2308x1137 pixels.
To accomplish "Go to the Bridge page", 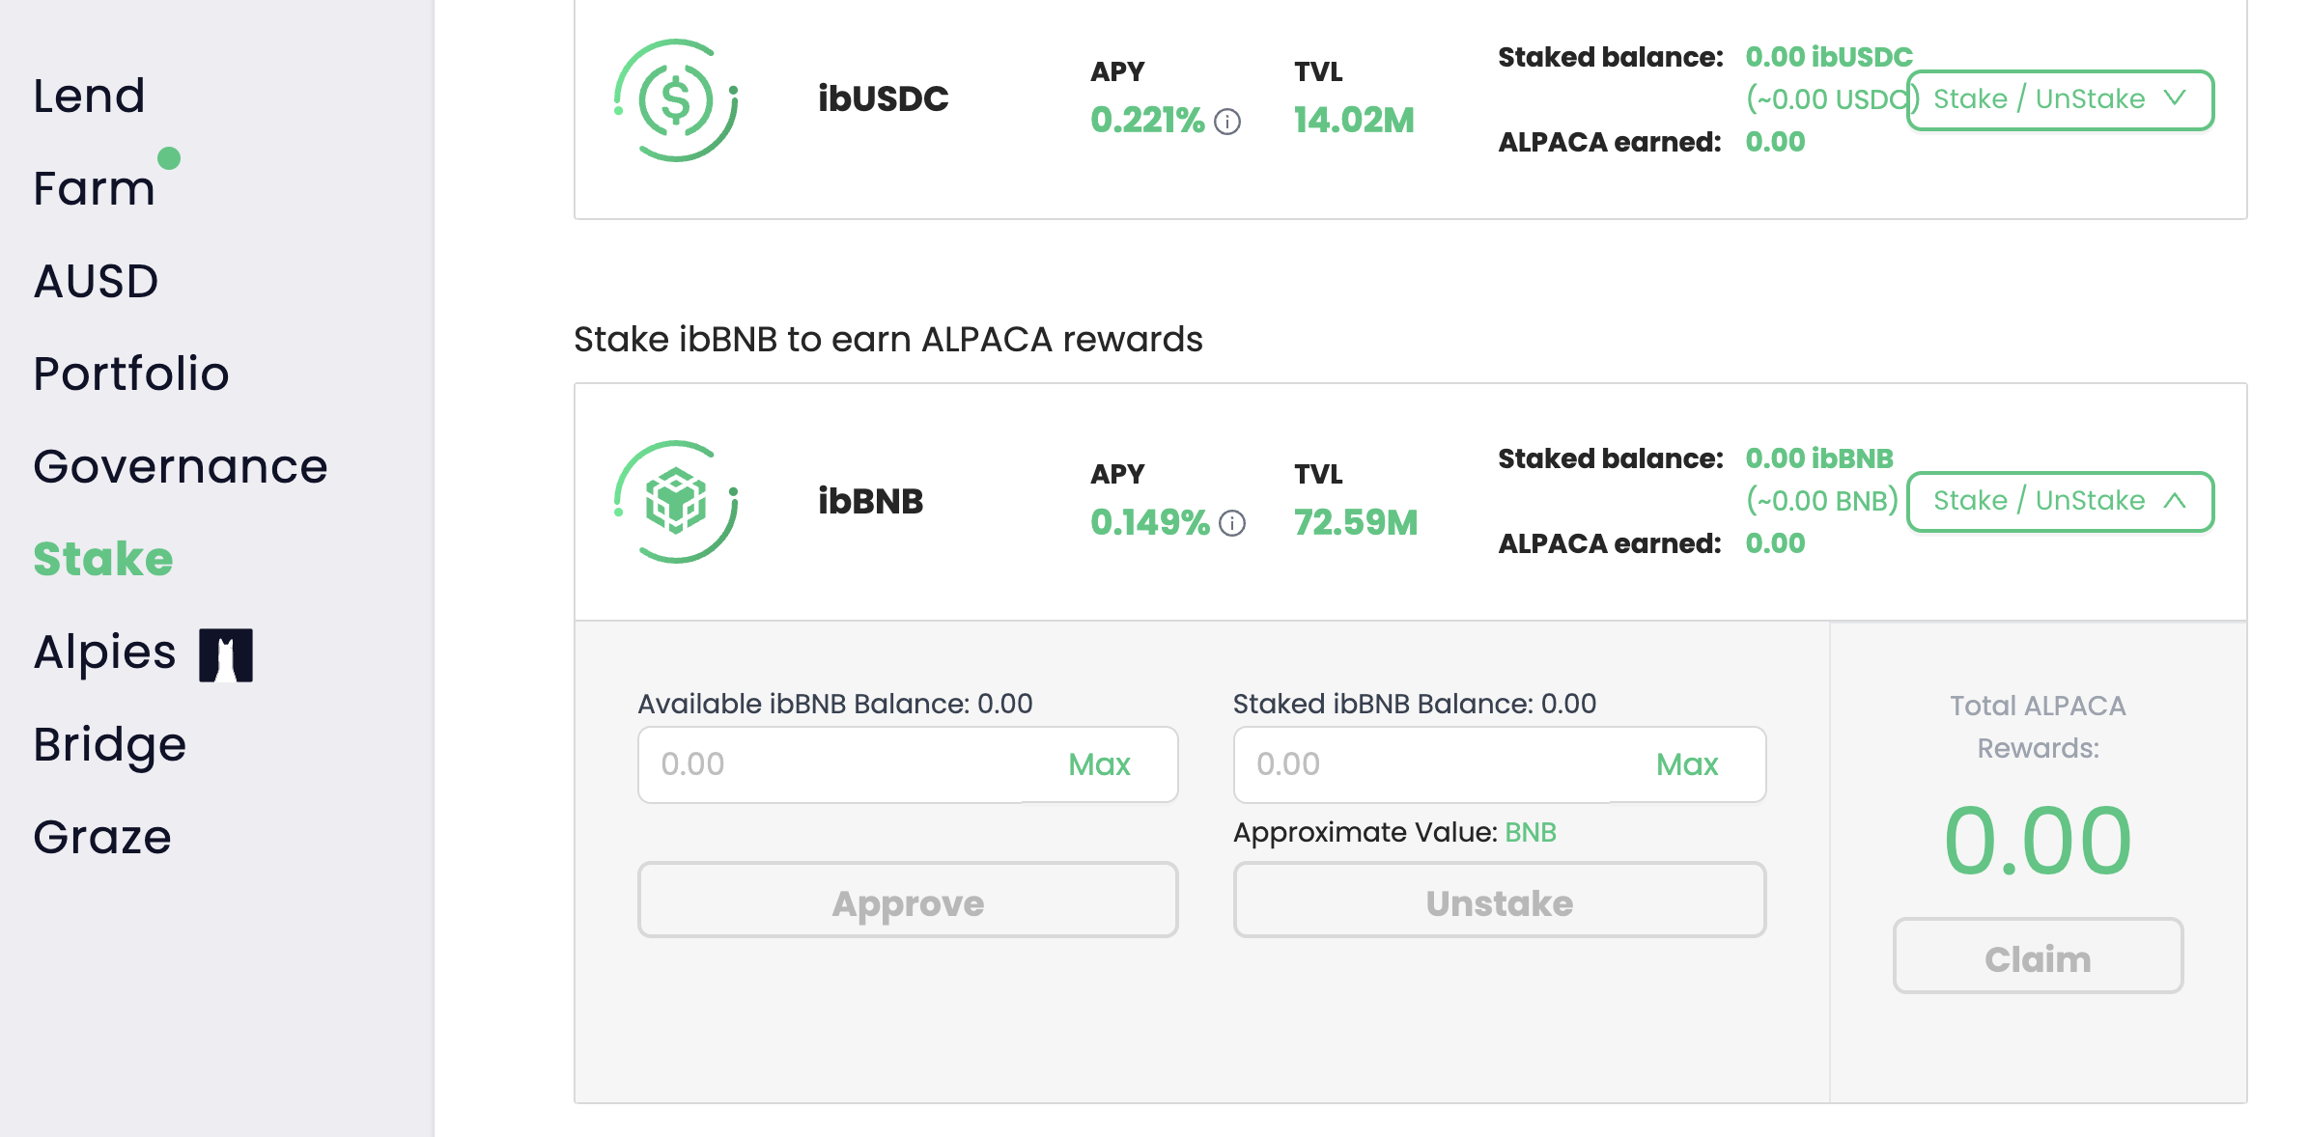I will (x=109, y=744).
